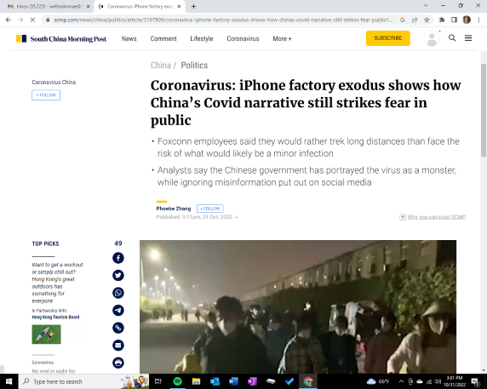
Task: Follow author Phoebe Zhang
Action: click(x=210, y=209)
